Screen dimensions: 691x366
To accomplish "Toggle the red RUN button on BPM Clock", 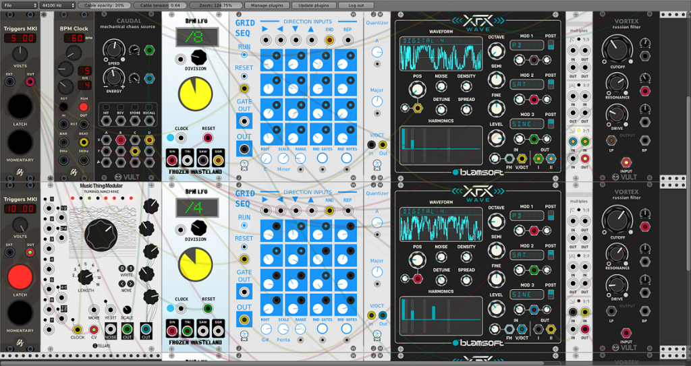I will 84,107.
